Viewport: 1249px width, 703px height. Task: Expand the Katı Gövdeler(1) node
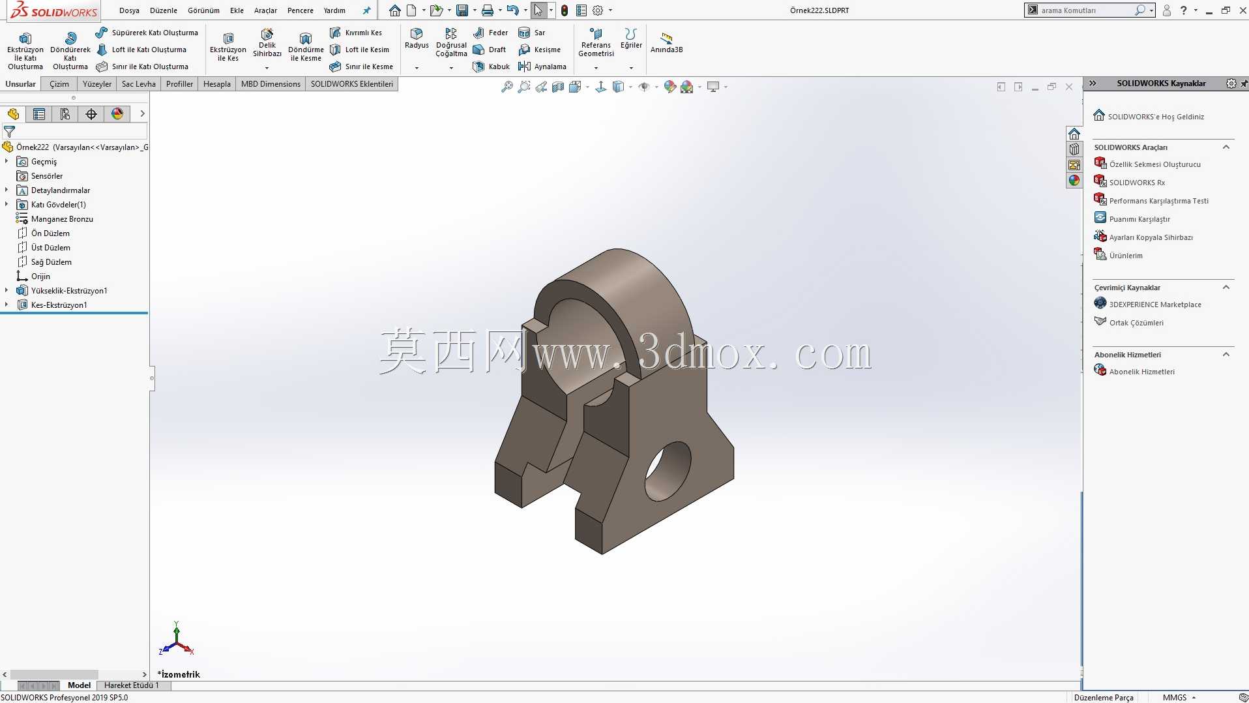tap(7, 204)
